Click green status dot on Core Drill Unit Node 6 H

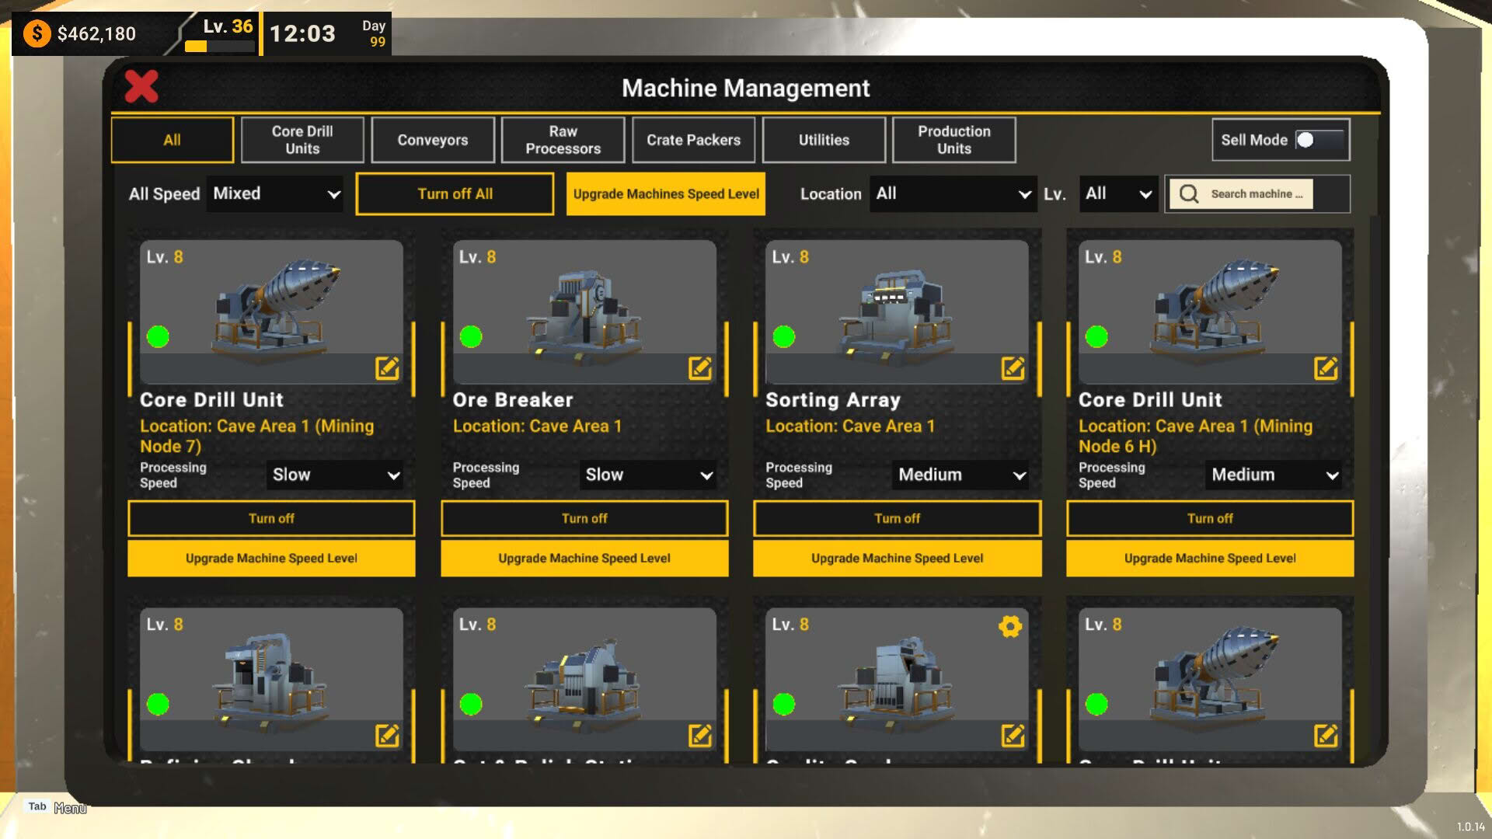pos(1096,336)
